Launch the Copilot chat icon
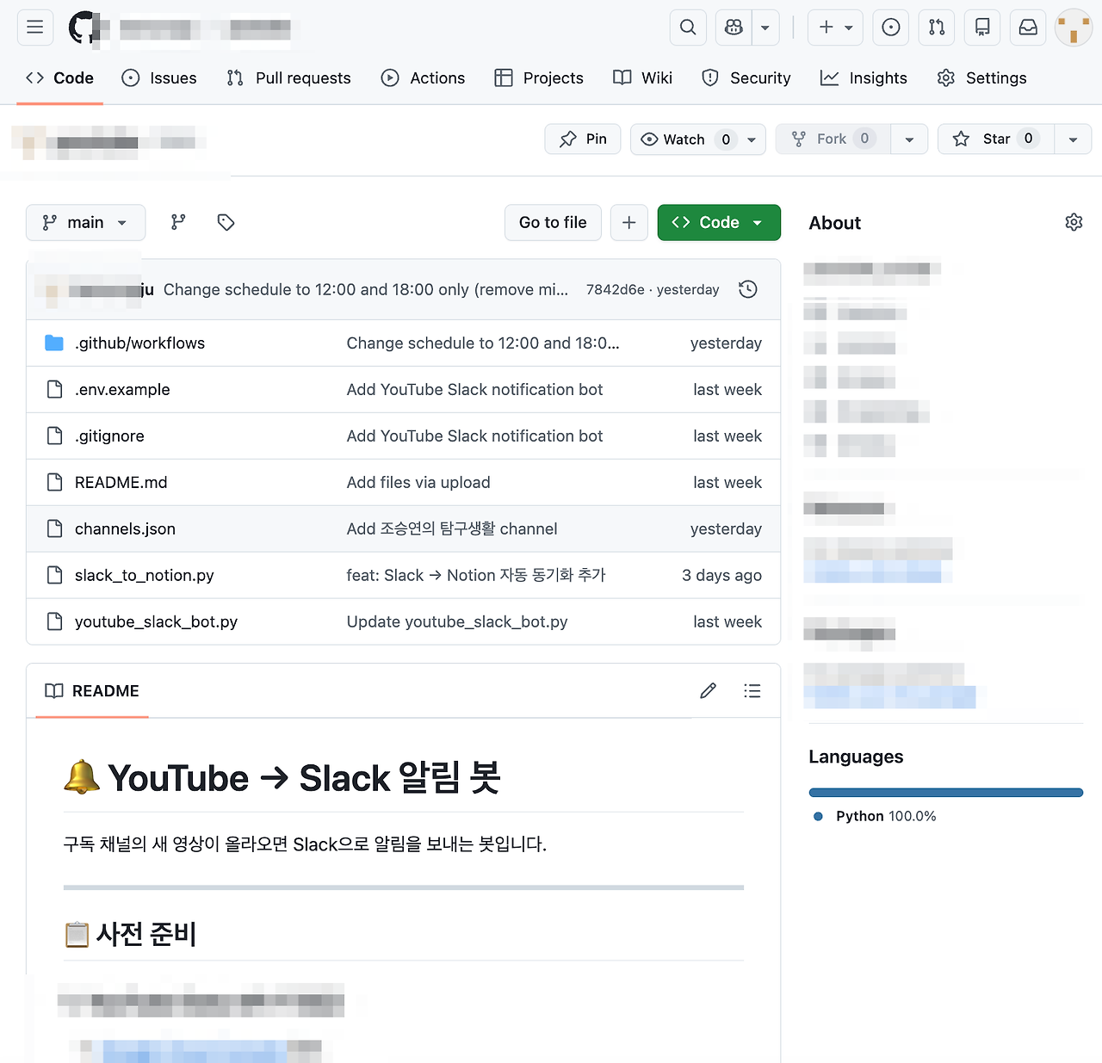The height and width of the screenshot is (1063, 1102). (734, 28)
